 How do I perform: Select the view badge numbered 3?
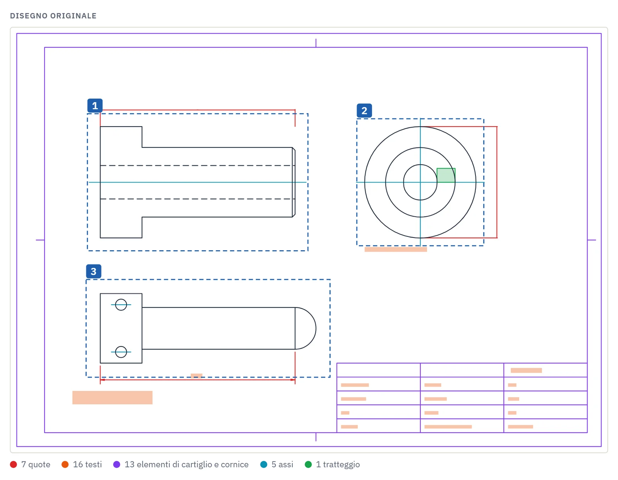(x=93, y=271)
